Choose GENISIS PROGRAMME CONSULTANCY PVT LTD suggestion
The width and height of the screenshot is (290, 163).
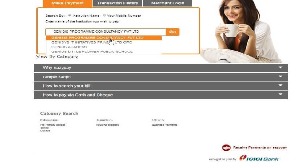(x=97, y=38)
